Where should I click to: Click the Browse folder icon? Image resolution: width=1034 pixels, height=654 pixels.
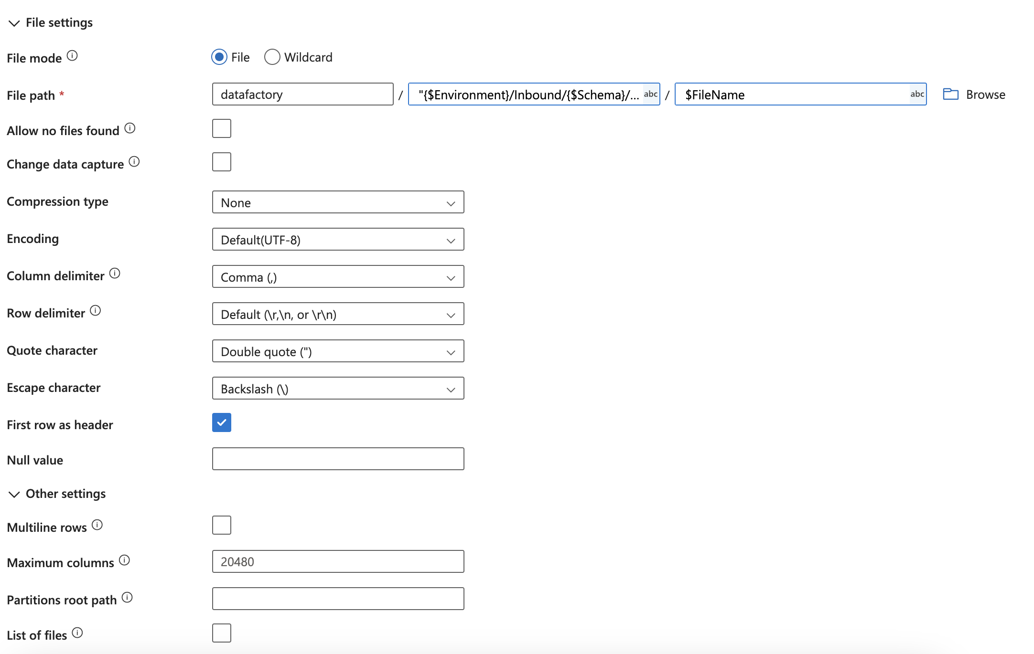[x=951, y=94]
